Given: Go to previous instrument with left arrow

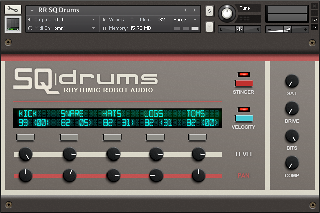Looking at the screenshot, I should pyautogui.click(x=185, y=10).
